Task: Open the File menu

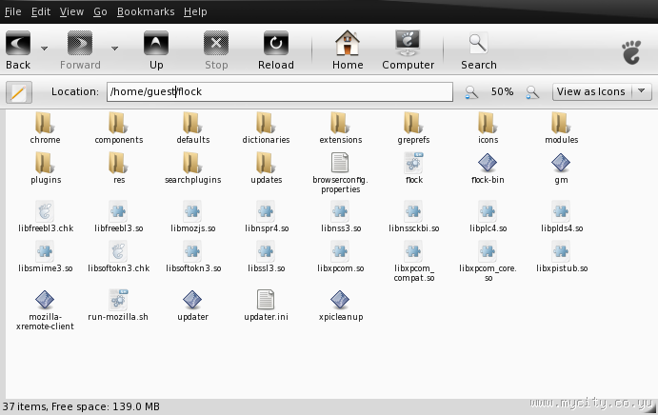Action: pyautogui.click(x=12, y=11)
